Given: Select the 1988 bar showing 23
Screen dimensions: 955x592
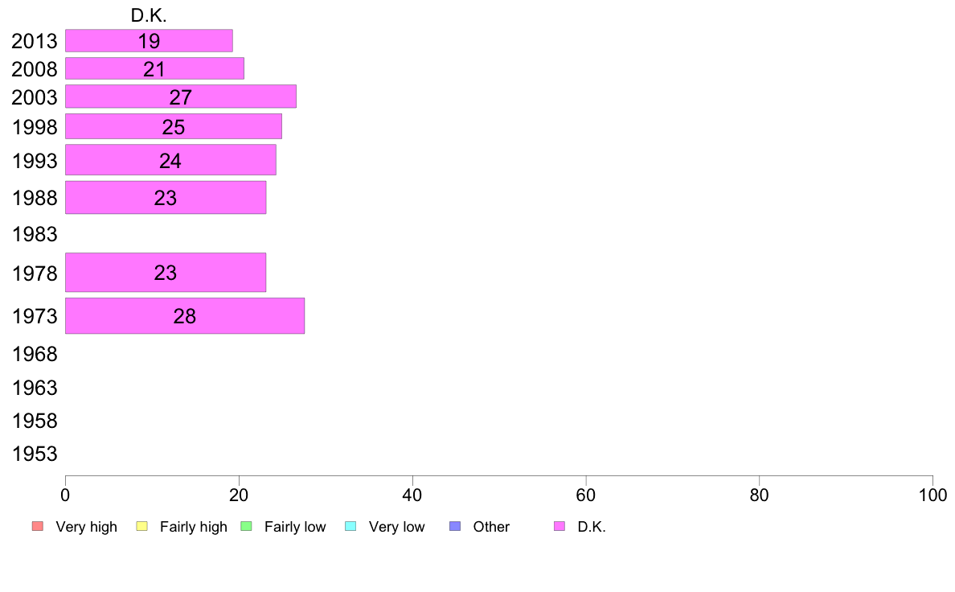Looking at the screenshot, I should click(166, 198).
